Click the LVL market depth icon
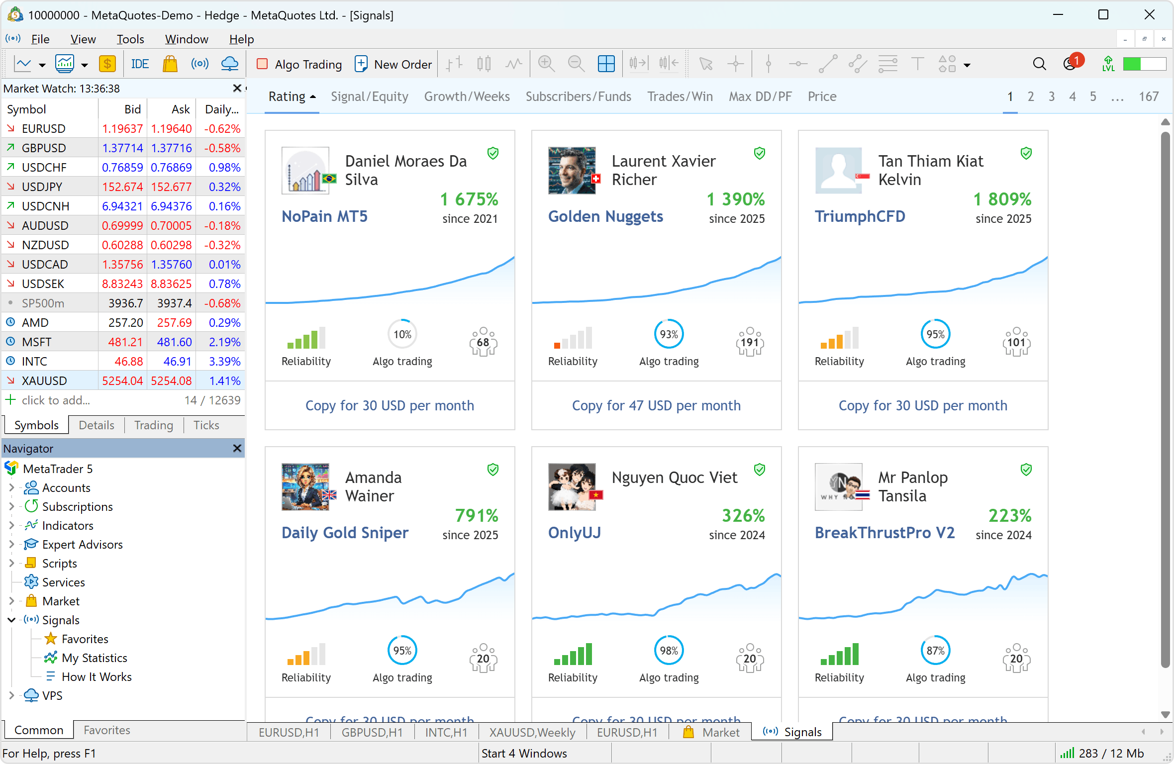Viewport: 1174px width, 764px height. point(1108,64)
